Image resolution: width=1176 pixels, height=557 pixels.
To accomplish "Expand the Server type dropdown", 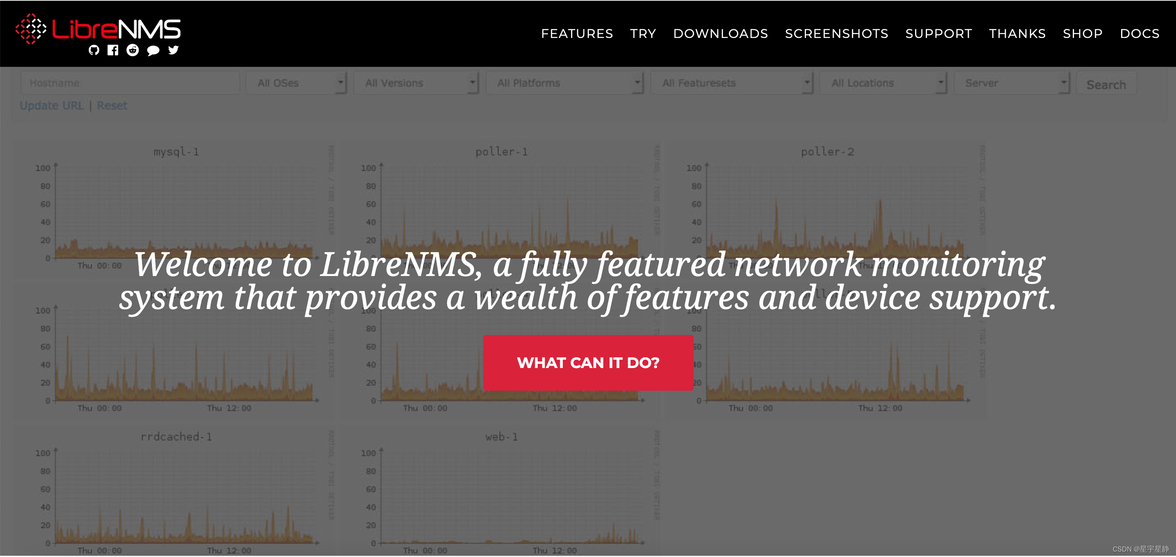I will tap(1012, 83).
